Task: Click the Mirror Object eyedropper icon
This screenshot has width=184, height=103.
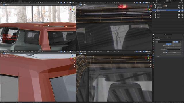Action: point(181,49)
